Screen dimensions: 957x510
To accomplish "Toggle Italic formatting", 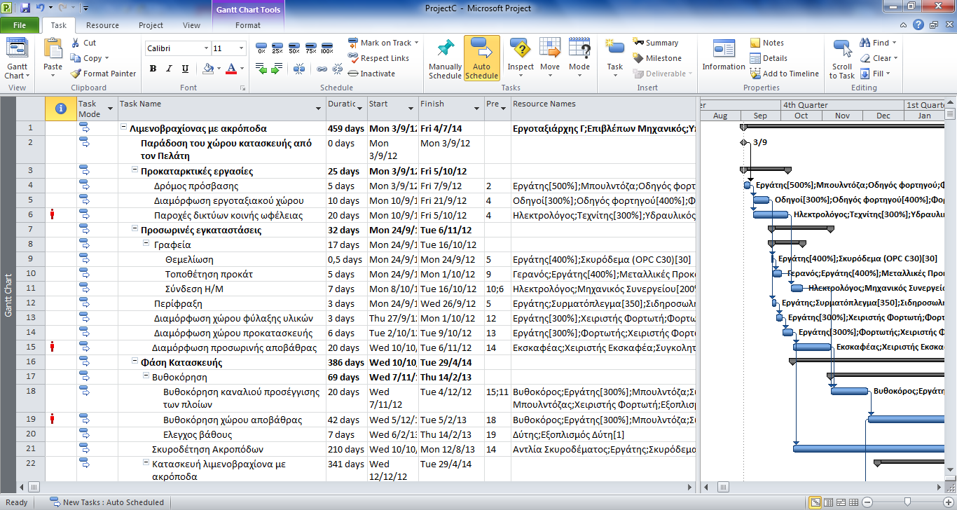I will [x=169, y=69].
